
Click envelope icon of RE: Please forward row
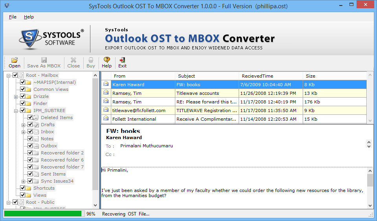[106, 101]
